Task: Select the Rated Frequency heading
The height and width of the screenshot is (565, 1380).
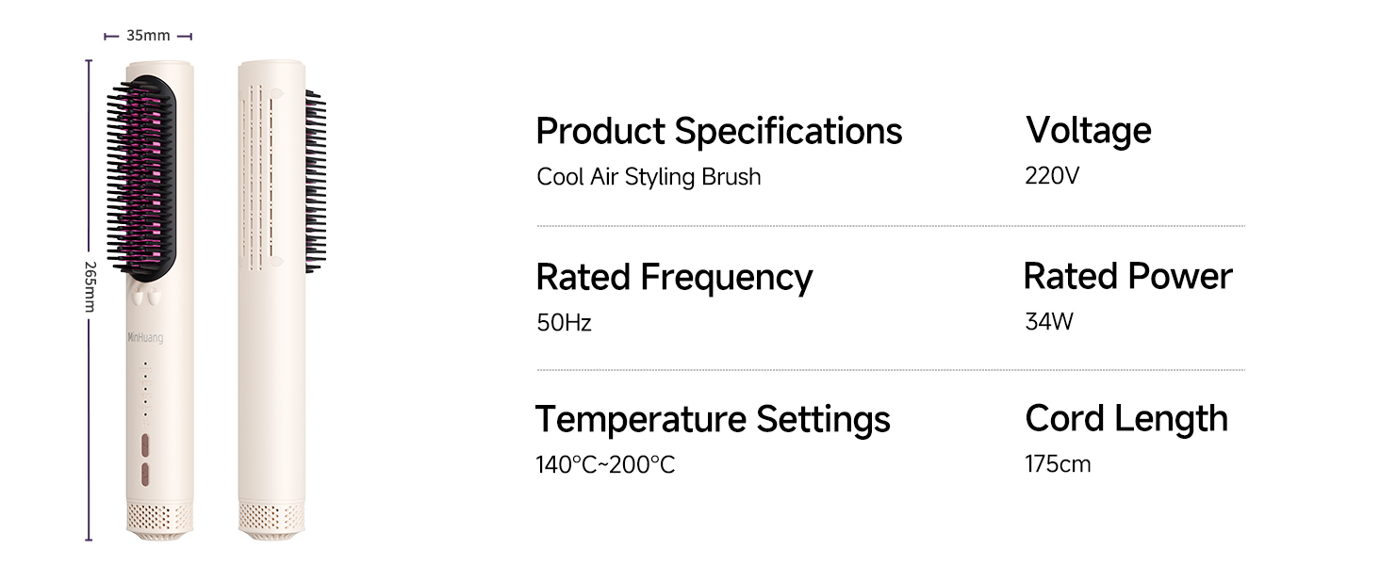Action: (x=673, y=277)
